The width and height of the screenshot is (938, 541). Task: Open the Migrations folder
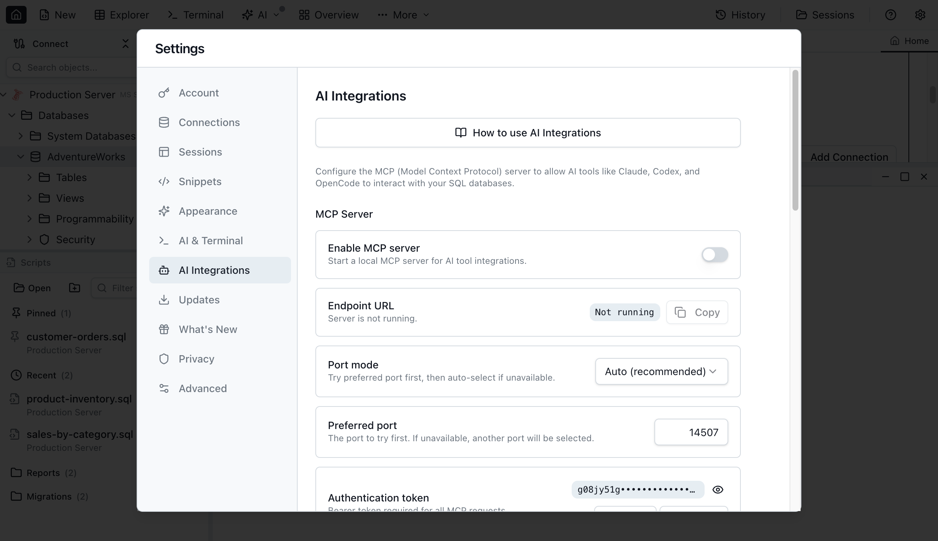click(x=49, y=496)
